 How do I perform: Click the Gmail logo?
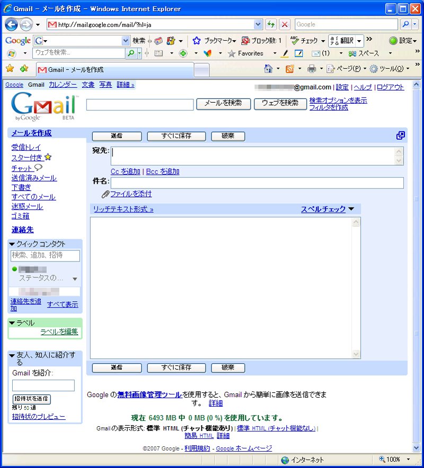tap(45, 106)
